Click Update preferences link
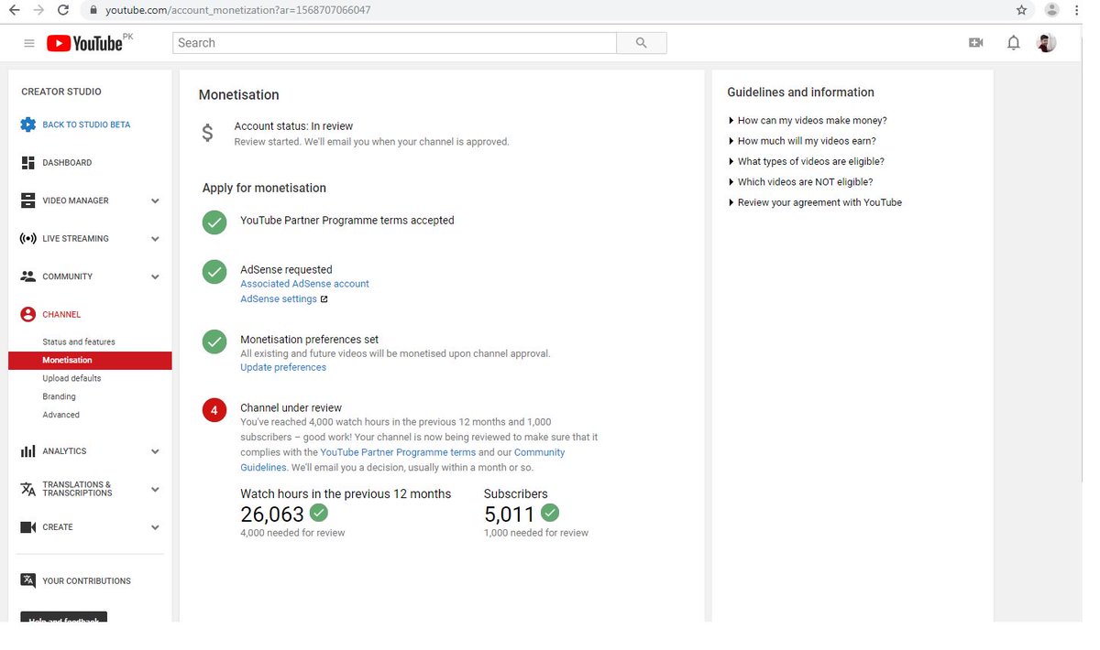1100x650 pixels. [283, 367]
